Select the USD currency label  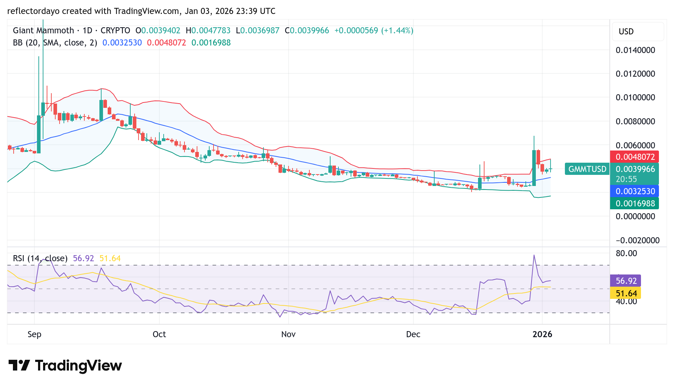click(x=626, y=32)
